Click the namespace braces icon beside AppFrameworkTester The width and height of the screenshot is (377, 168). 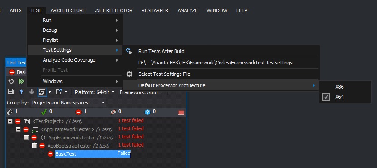point(43,138)
